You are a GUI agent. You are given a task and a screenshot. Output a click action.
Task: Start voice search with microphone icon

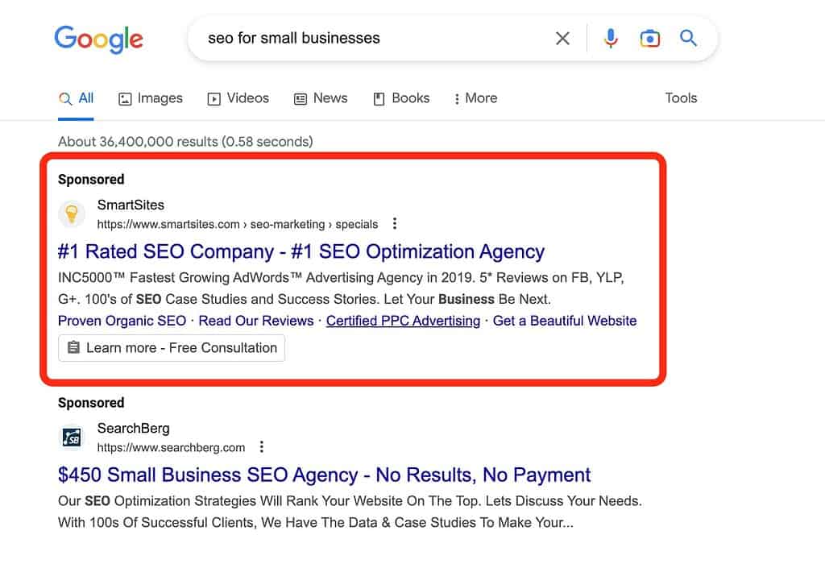(x=611, y=38)
